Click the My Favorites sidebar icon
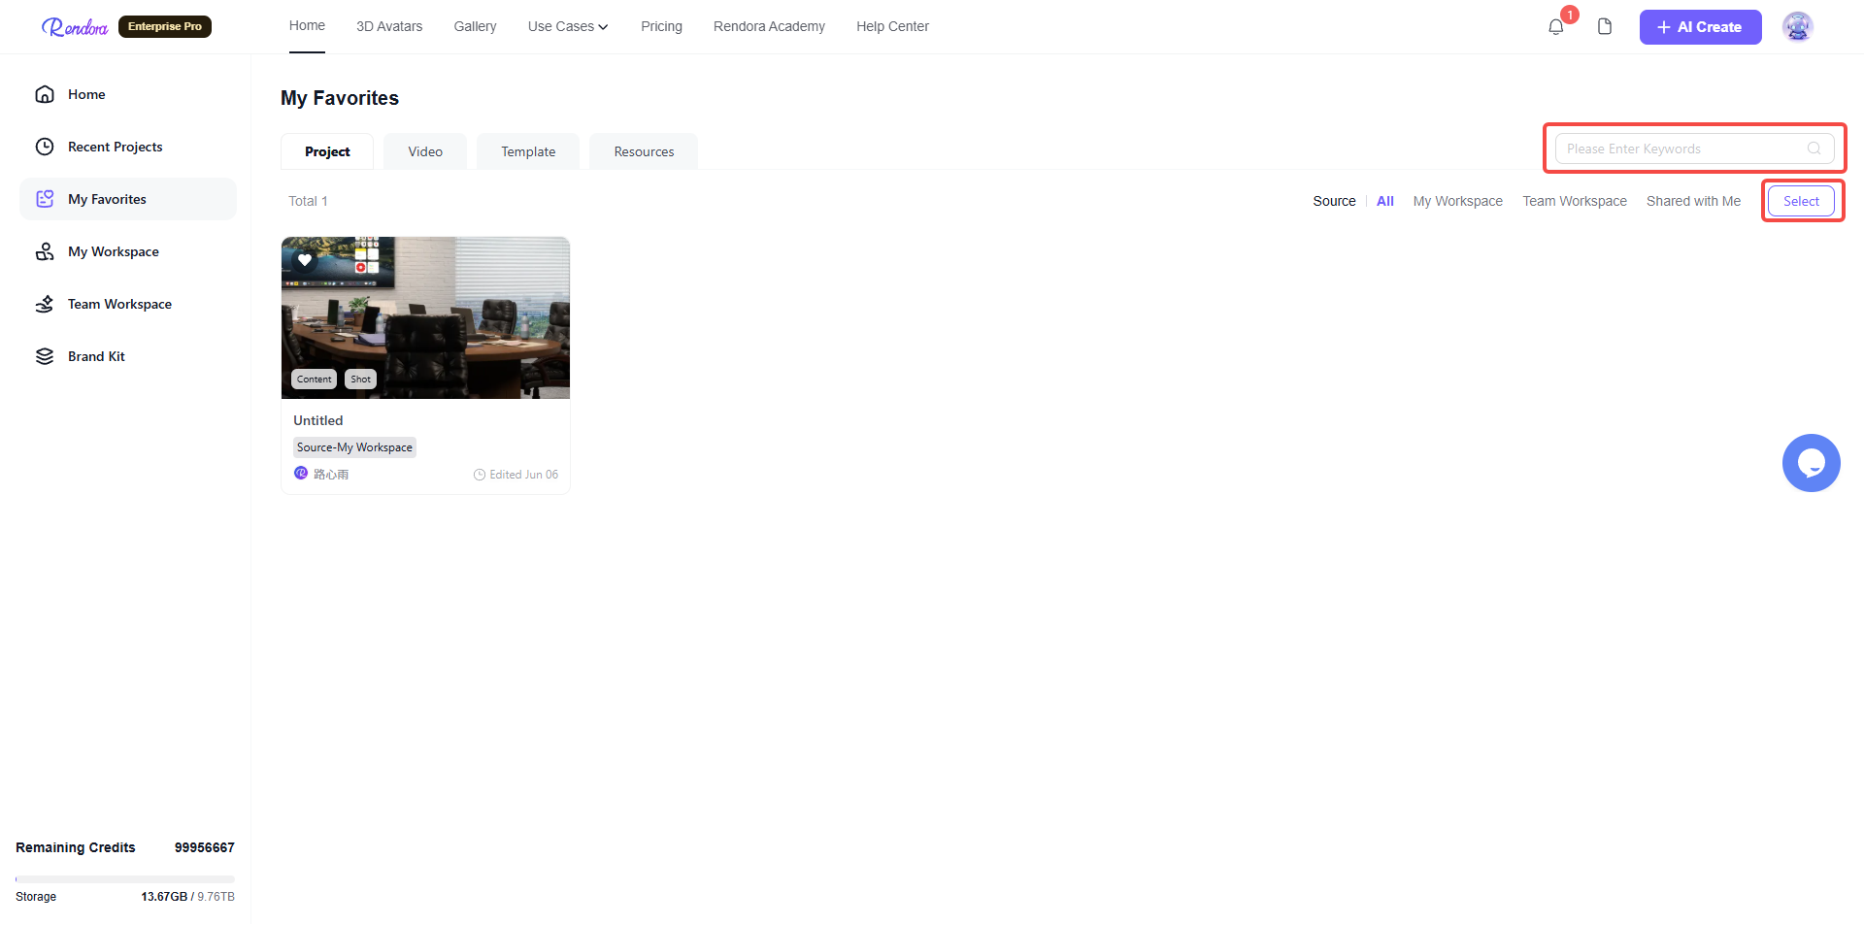This screenshot has width=1864, height=925. 45,199
